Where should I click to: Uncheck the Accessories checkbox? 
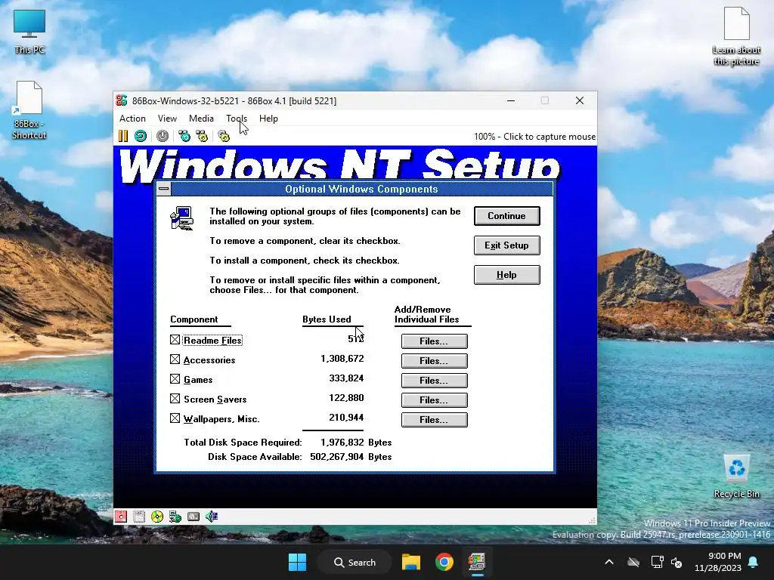coord(175,359)
